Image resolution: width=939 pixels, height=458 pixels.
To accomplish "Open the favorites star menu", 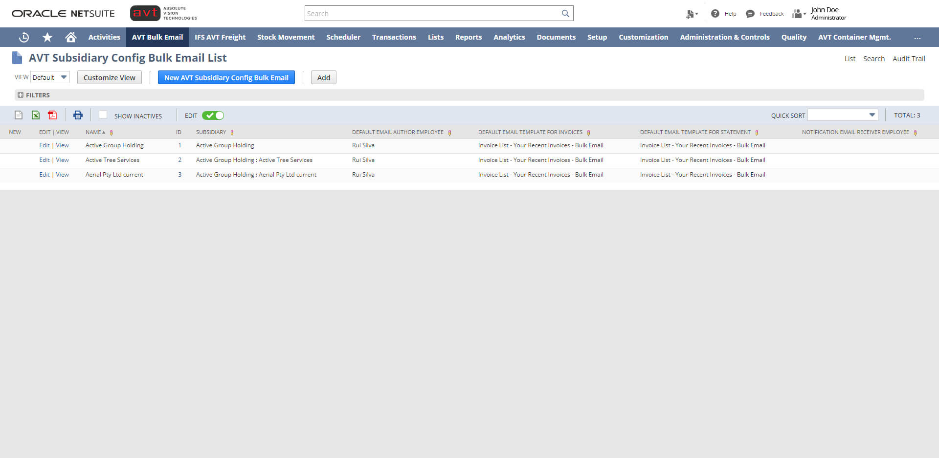I will coord(47,37).
